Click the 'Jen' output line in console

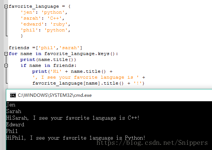pos(11,105)
